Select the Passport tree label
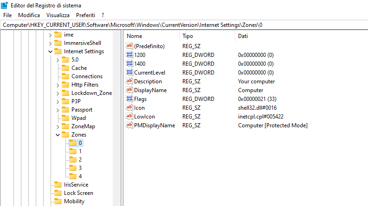The image size is (368, 206). (x=82, y=110)
